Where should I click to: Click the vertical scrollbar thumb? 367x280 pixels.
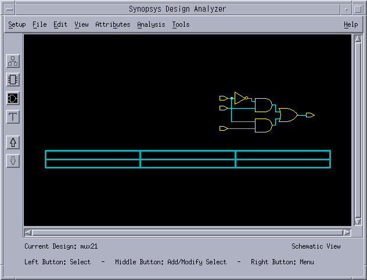pos(358,130)
